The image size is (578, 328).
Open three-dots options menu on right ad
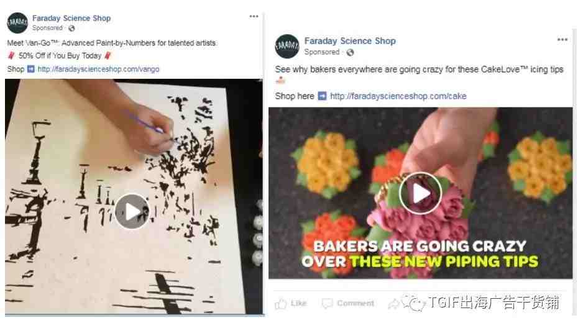tap(562, 39)
